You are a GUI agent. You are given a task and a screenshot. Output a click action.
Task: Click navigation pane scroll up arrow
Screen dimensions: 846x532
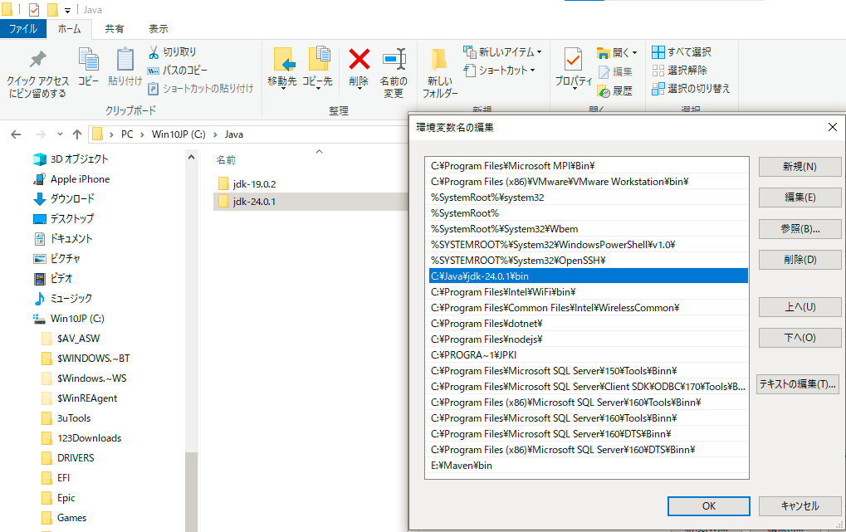tap(191, 158)
